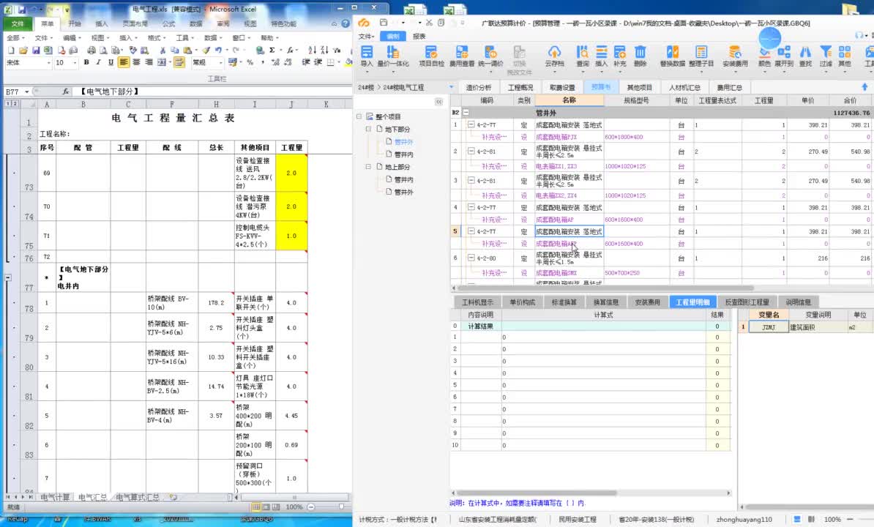Toggle Underline formatting in Excel
The width and height of the screenshot is (874, 527).
pos(111,62)
